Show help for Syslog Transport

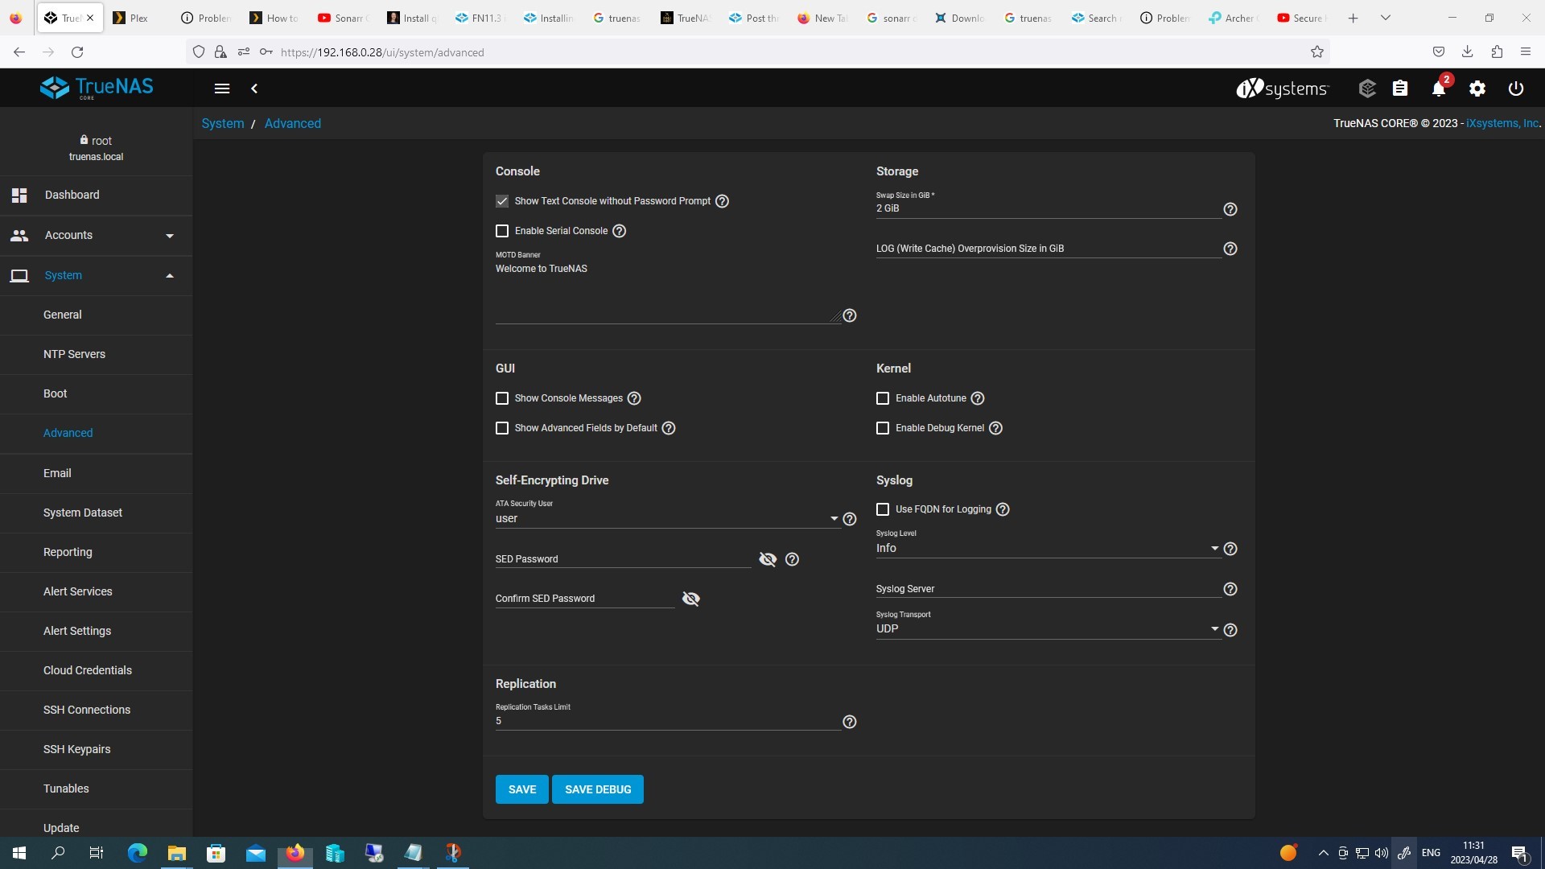[x=1230, y=630]
